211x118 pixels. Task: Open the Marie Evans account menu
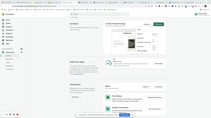point(202,14)
